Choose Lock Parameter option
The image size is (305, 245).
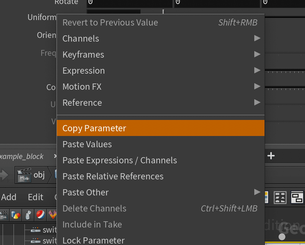(93, 240)
